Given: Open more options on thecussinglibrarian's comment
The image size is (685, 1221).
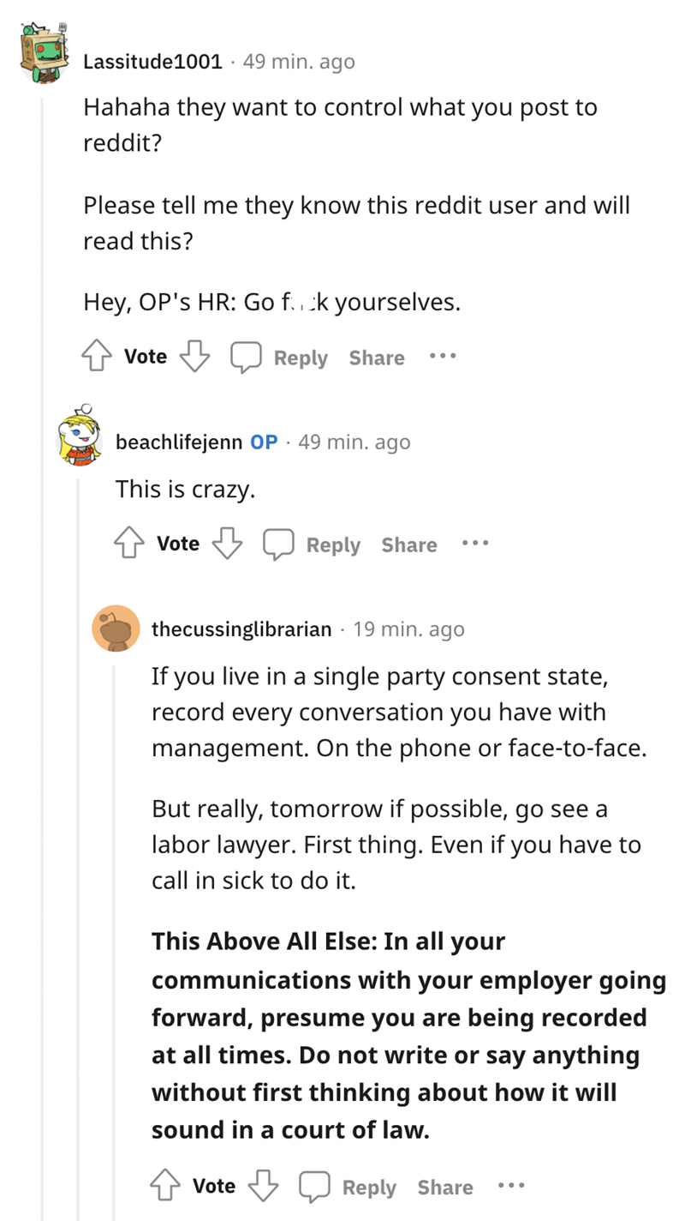Looking at the screenshot, I should click(x=511, y=1185).
